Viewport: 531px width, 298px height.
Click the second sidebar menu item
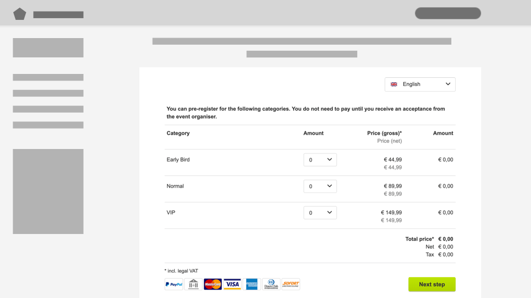click(48, 93)
